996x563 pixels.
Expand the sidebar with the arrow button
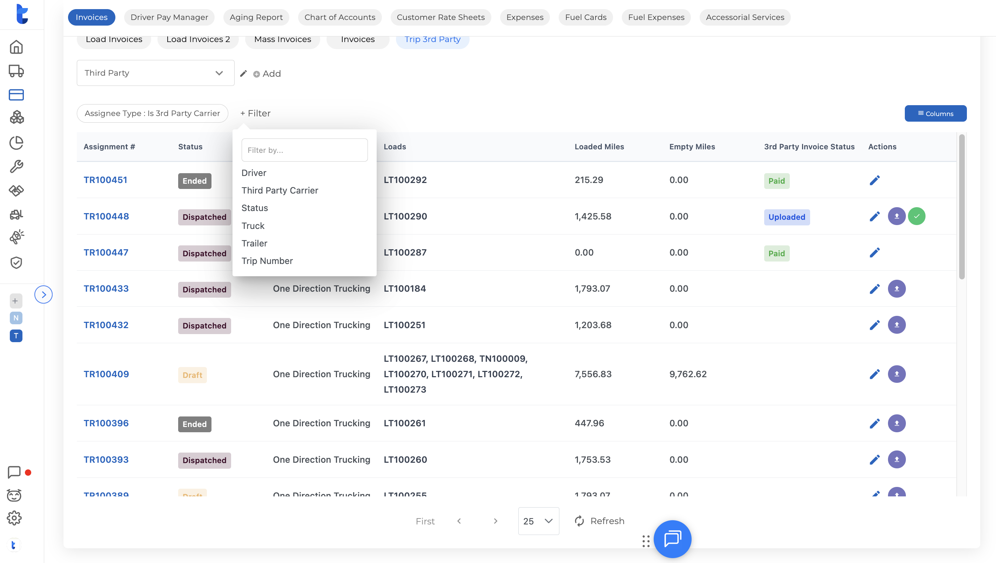(43, 295)
